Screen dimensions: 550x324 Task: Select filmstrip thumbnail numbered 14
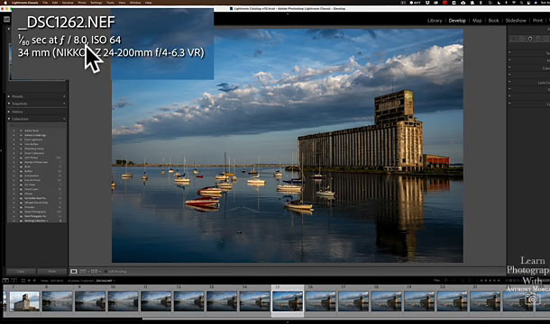(x=254, y=301)
